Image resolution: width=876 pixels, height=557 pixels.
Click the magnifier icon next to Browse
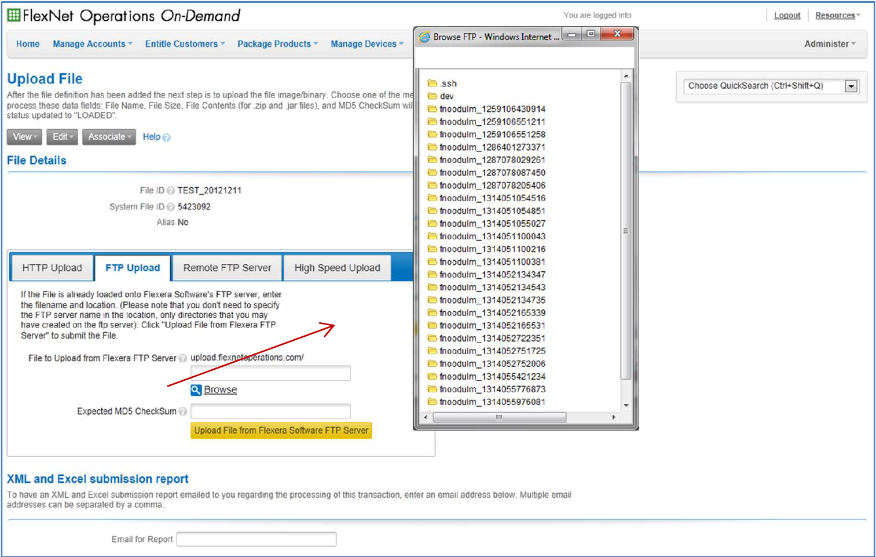pos(196,390)
